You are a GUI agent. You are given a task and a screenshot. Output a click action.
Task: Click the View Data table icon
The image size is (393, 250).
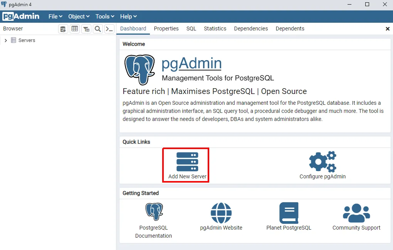75,29
